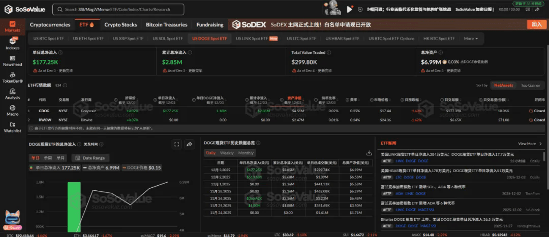The height and width of the screenshot is (237, 549).
Task: Download the DOGE ETF historical data table
Action: click(369, 153)
